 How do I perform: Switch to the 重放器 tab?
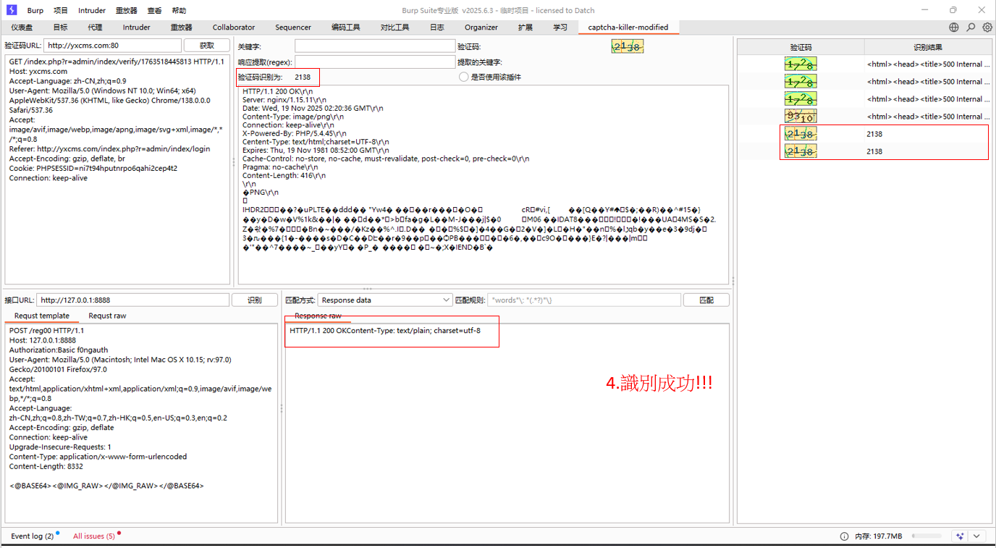pyautogui.click(x=182, y=28)
